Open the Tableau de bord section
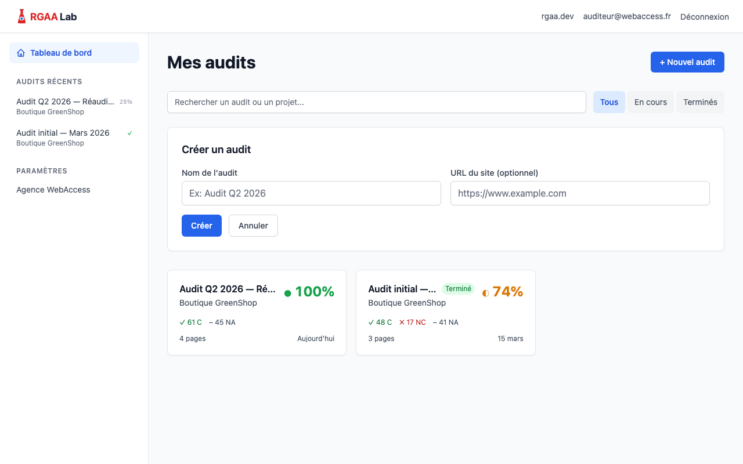743x464 pixels. click(x=60, y=53)
